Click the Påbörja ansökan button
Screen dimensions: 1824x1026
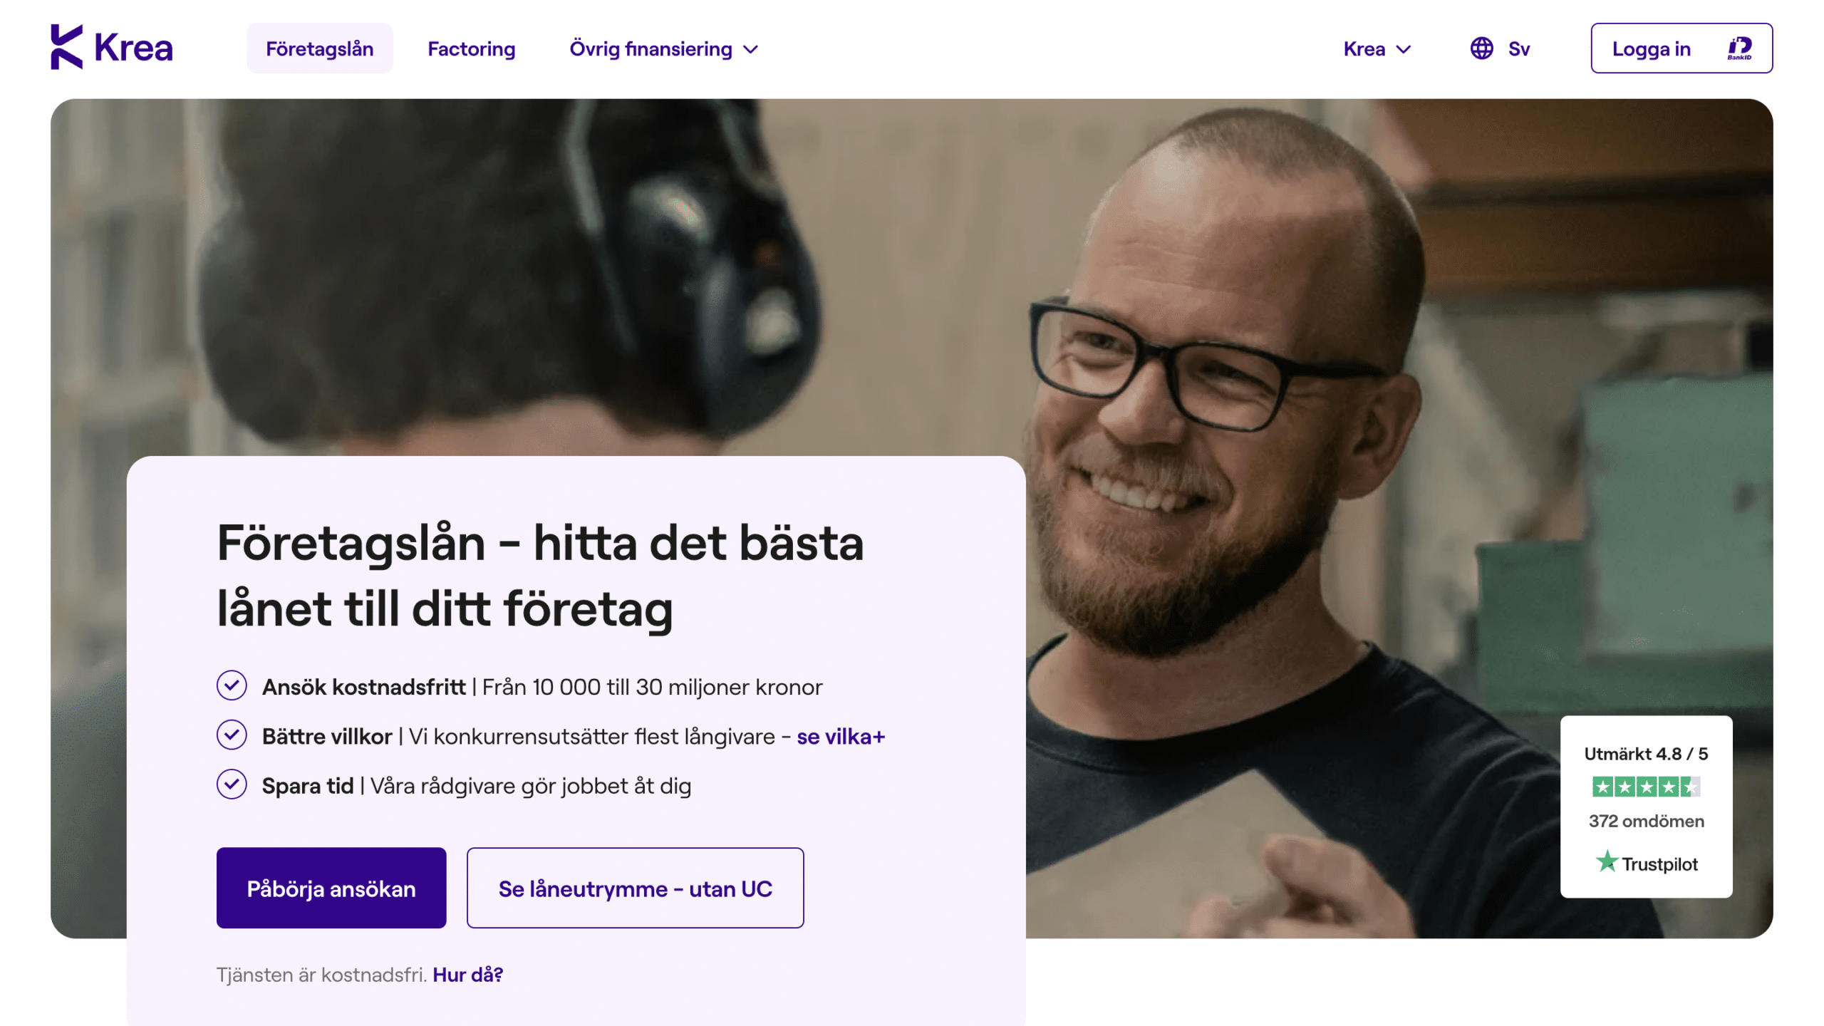point(331,888)
